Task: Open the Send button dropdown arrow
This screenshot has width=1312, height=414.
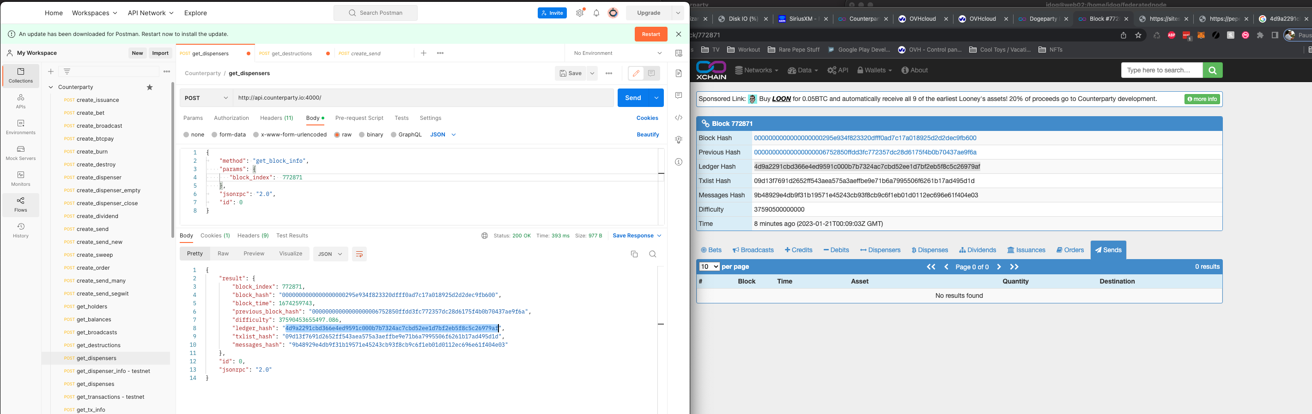Action: (x=656, y=98)
